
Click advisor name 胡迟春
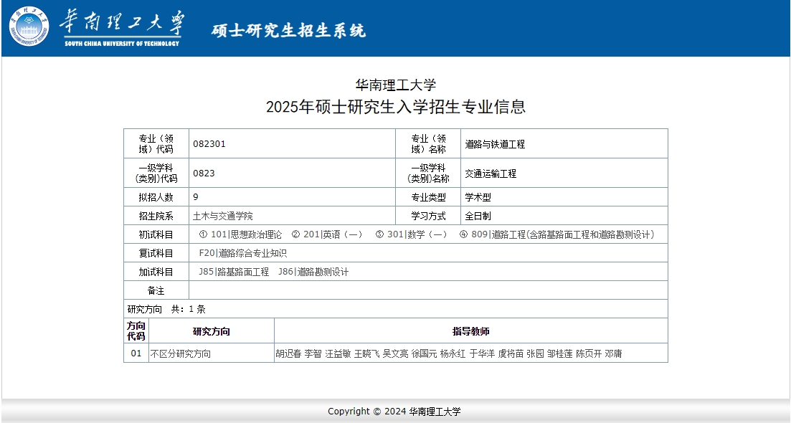tap(288, 353)
